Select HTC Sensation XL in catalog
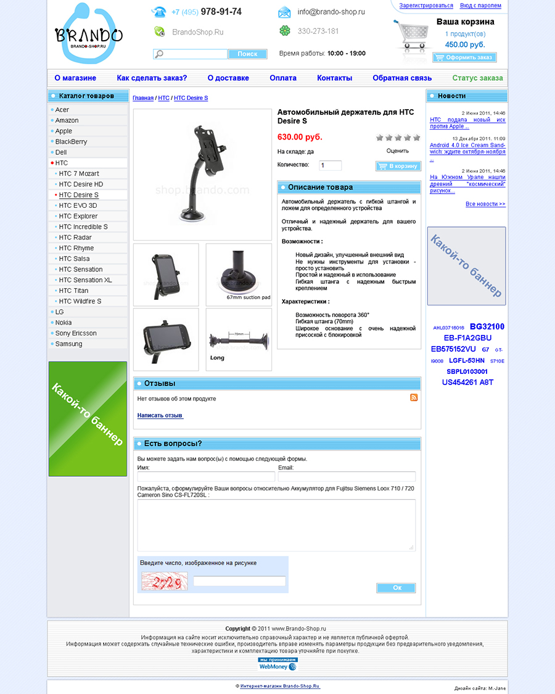 coord(85,280)
